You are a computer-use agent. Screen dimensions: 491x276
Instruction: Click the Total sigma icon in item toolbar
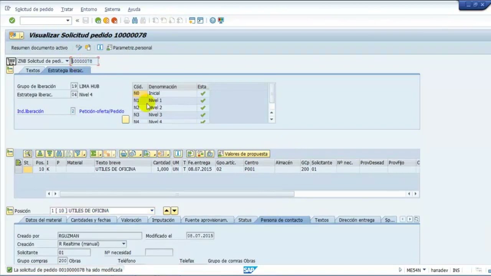pyautogui.click(x=93, y=154)
